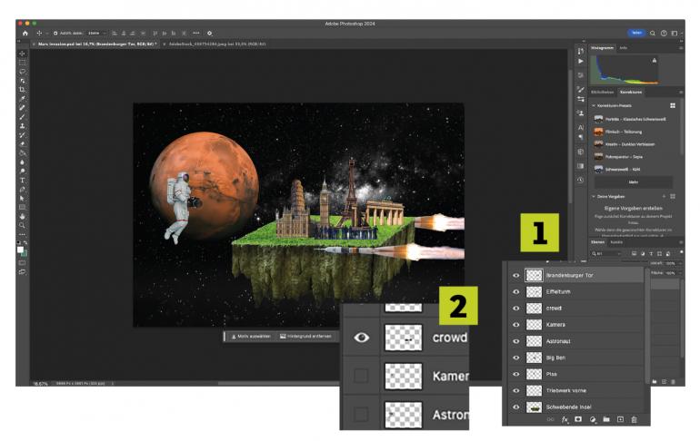Select the Eraser tool
This screenshot has height=441, width=700.
pyautogui.click(x=23, y=144)
